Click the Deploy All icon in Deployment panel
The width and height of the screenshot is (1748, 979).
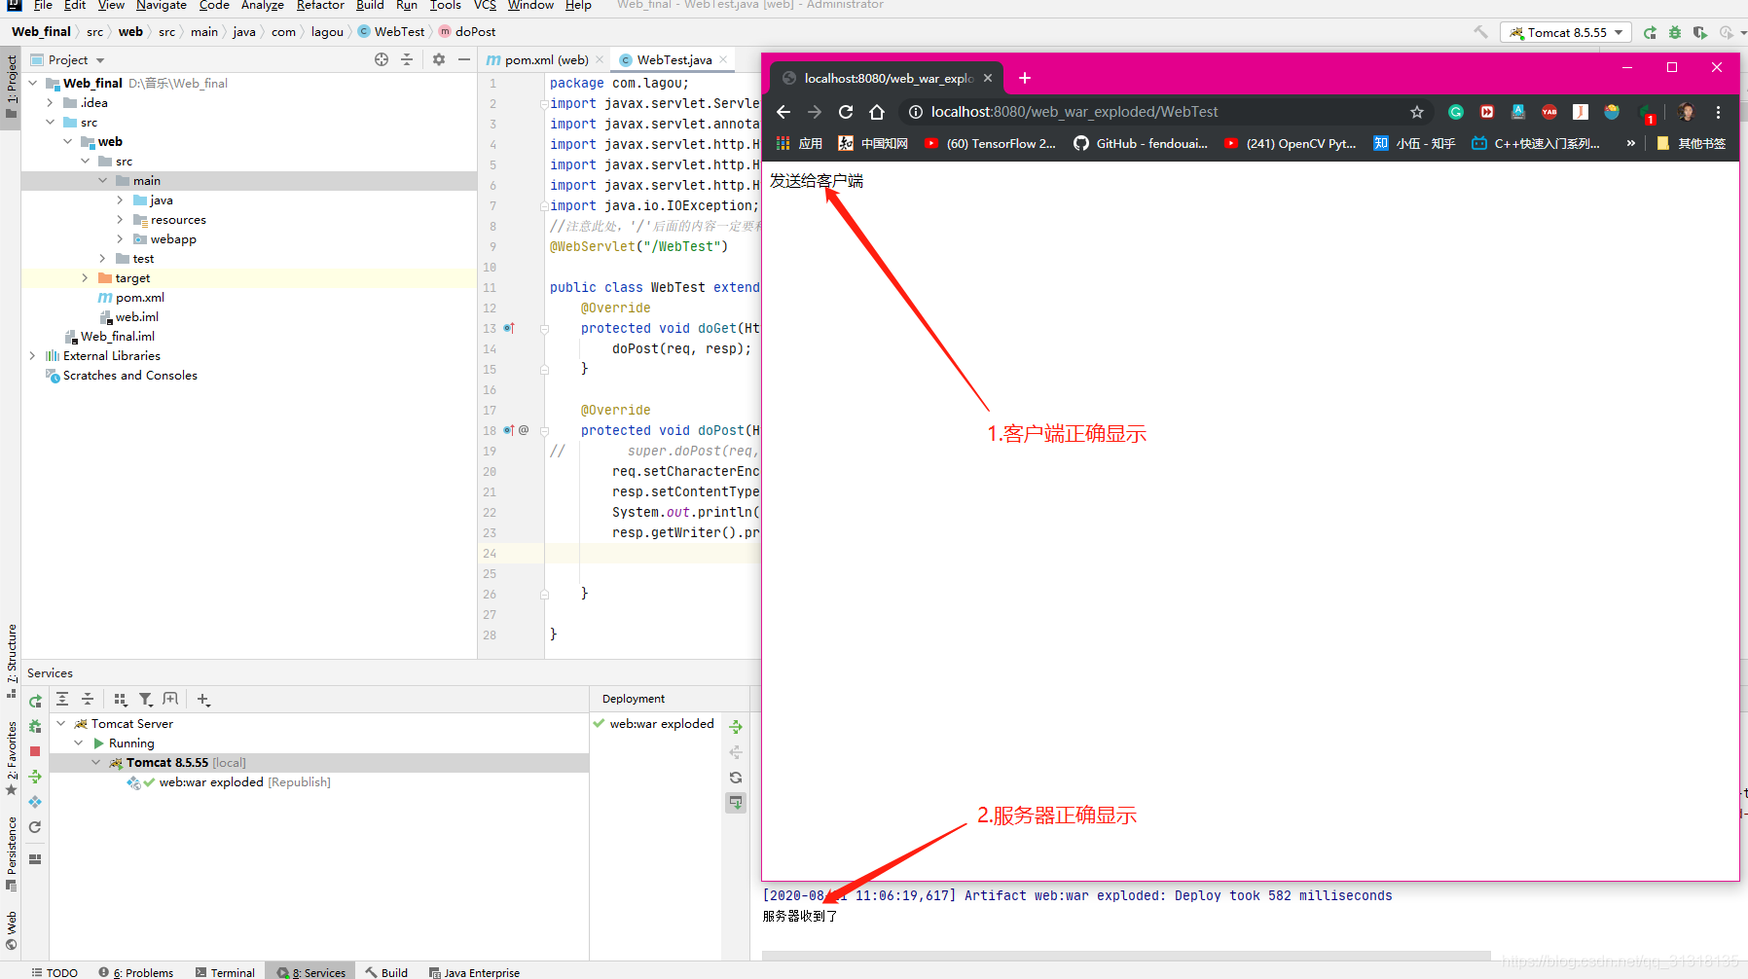[x=737, y=726]
